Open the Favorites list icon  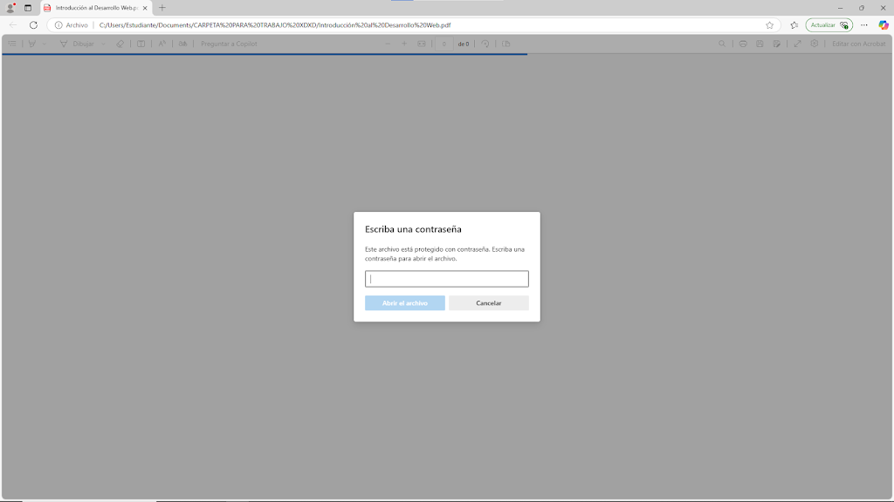tap(794, 25)
